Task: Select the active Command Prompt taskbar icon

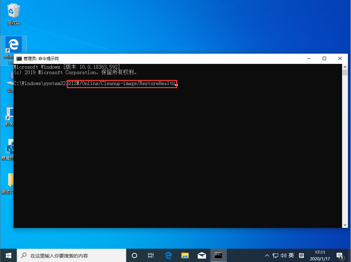Action: (x=218, y=255)
